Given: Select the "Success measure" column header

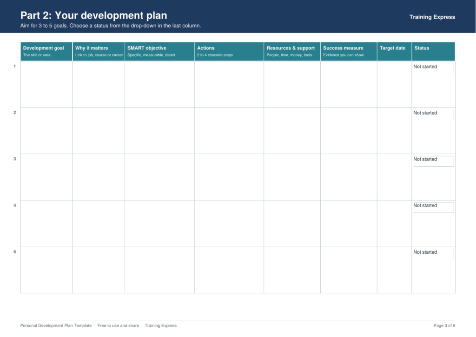Looking at the screenshot, I should [349, 51].
